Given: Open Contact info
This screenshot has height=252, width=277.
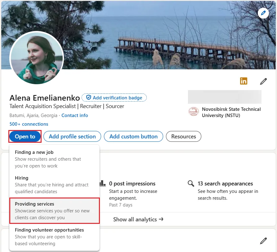Looking at the screenshot, I should [x=74, y=115].
